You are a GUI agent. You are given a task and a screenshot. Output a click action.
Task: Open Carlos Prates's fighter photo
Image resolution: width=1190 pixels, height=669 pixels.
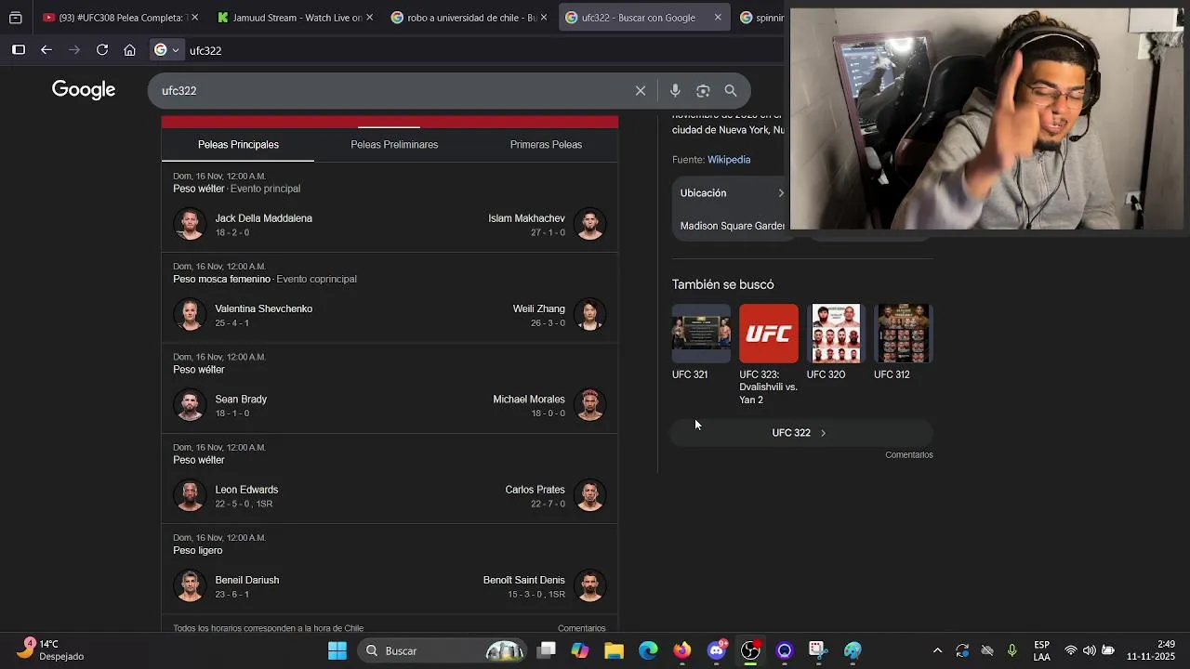point(589,495)
